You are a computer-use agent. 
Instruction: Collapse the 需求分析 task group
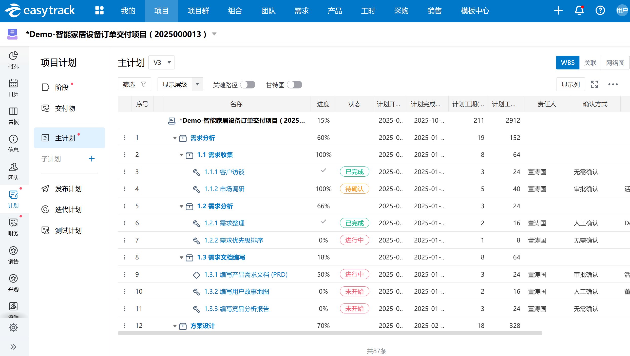click(175, 138)
